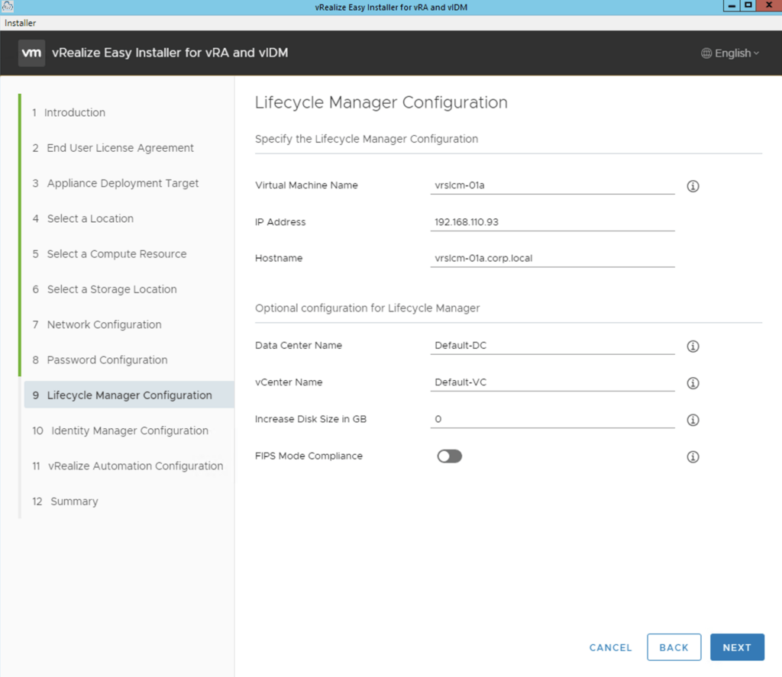The width and height of the screenshot is (782, 677).
Task: Click the 'FIPS Mode Compliance' label
Action: pyautogui.click(x=309, y=456)
